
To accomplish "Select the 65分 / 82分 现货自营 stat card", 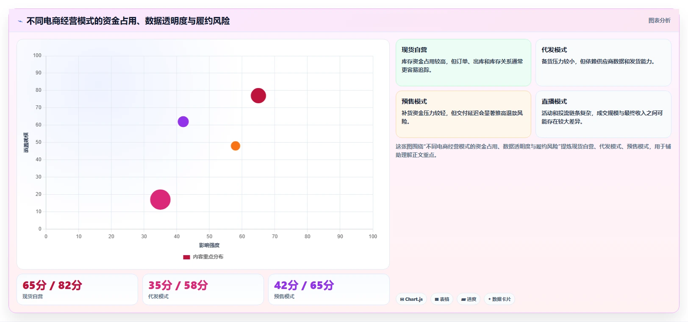I will [77, 289].
